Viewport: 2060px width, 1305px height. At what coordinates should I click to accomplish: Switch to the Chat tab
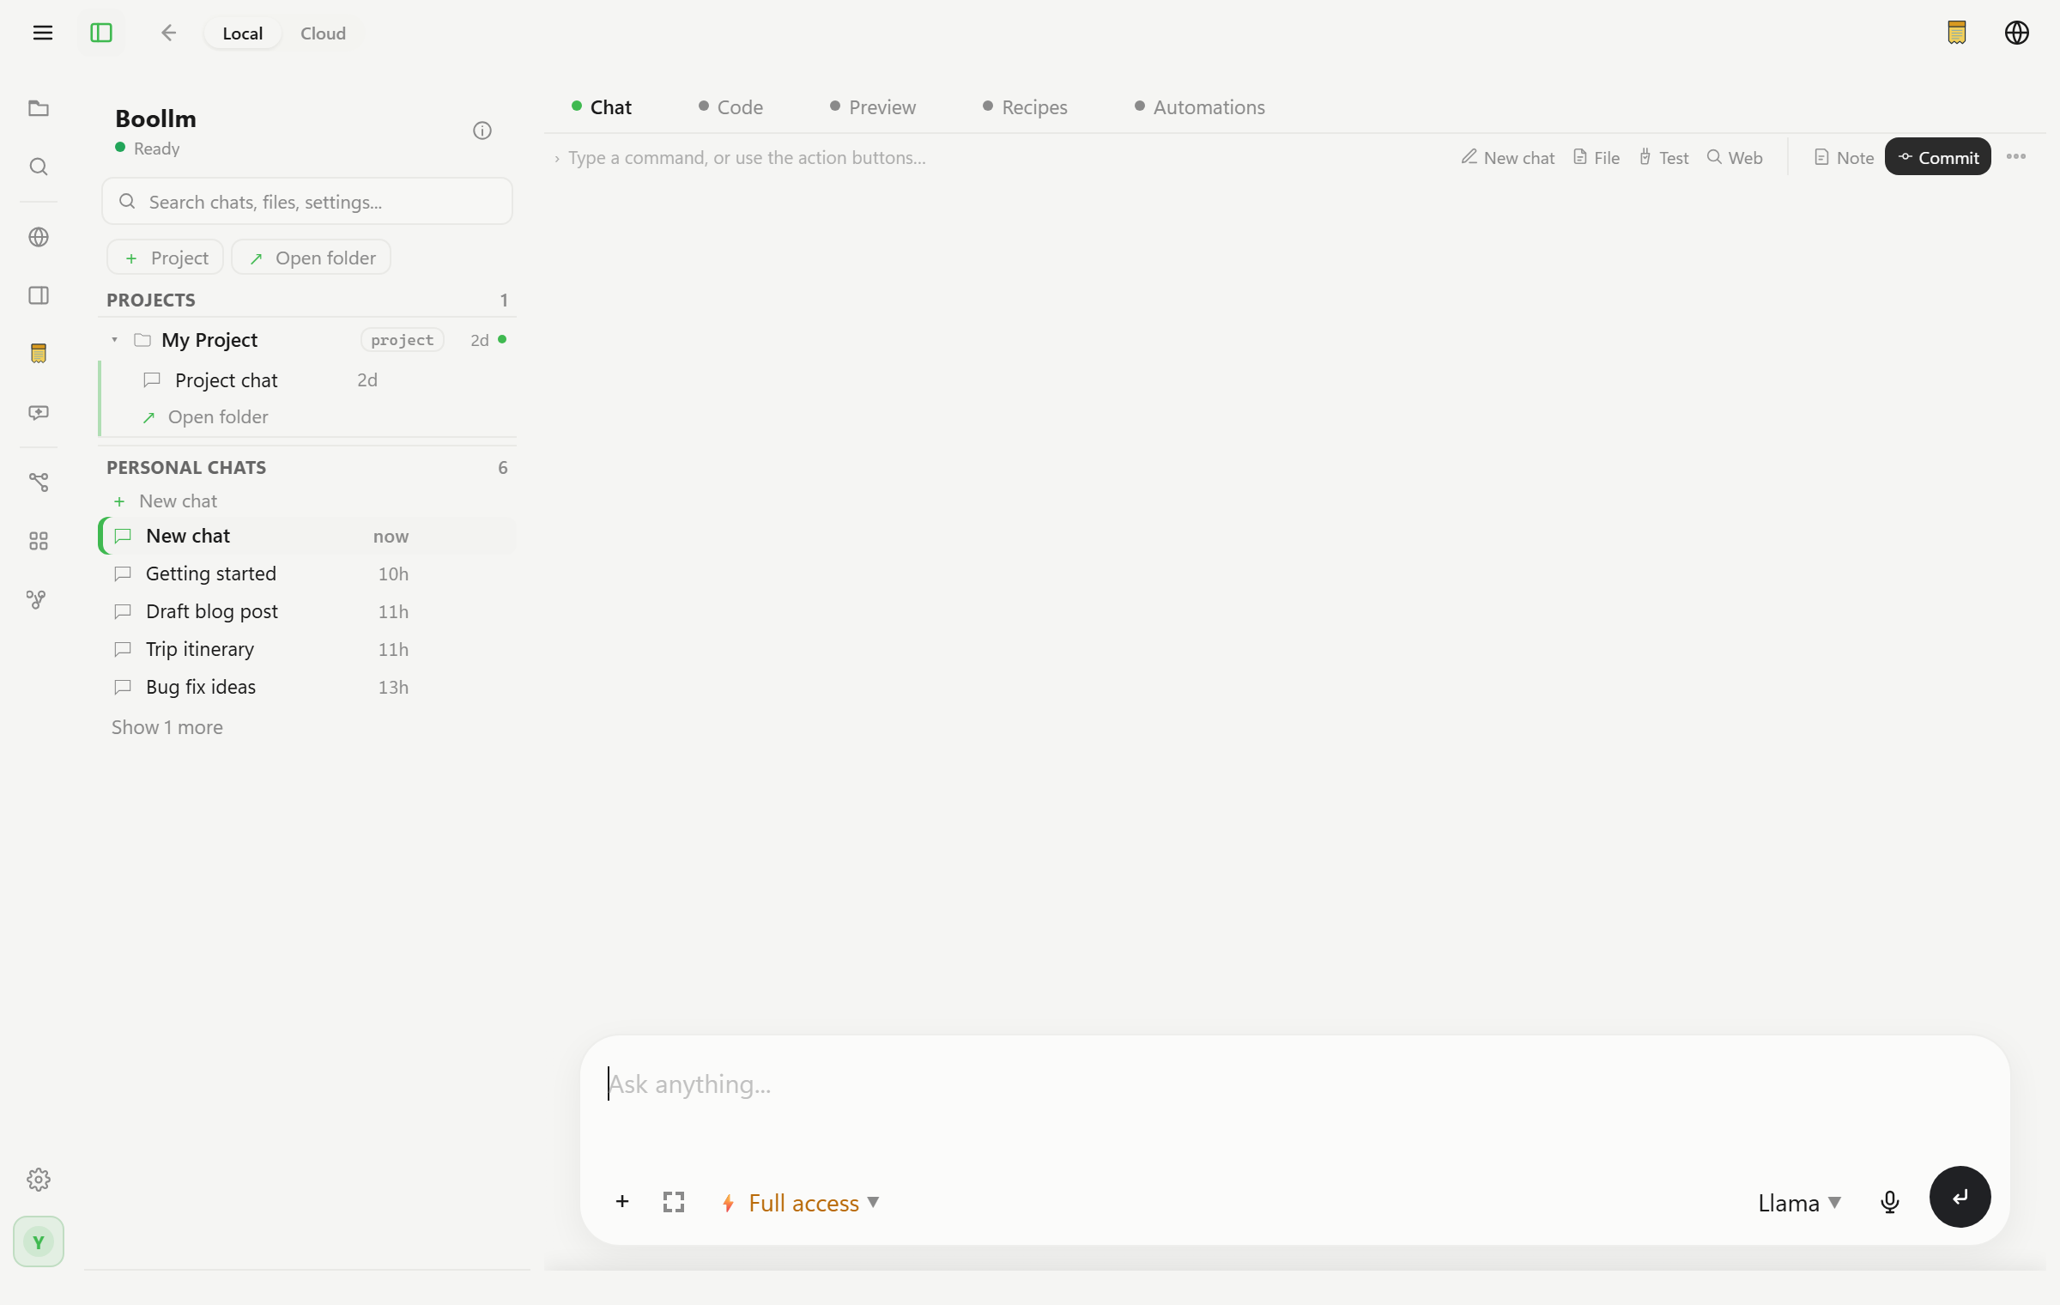[601, 107]
